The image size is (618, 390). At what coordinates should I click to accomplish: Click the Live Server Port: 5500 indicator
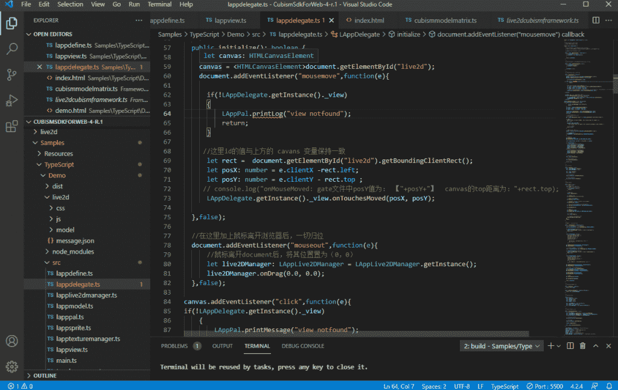(x=545, y=386)
